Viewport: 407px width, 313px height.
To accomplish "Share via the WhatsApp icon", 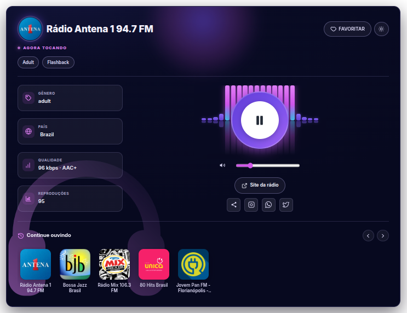I will pos(268,205).
